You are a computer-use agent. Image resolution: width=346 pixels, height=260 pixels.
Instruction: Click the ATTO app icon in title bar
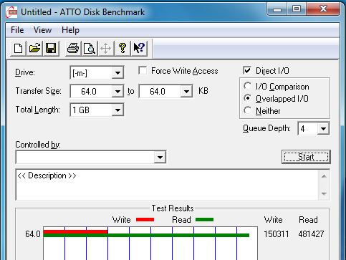pos(11,12)
